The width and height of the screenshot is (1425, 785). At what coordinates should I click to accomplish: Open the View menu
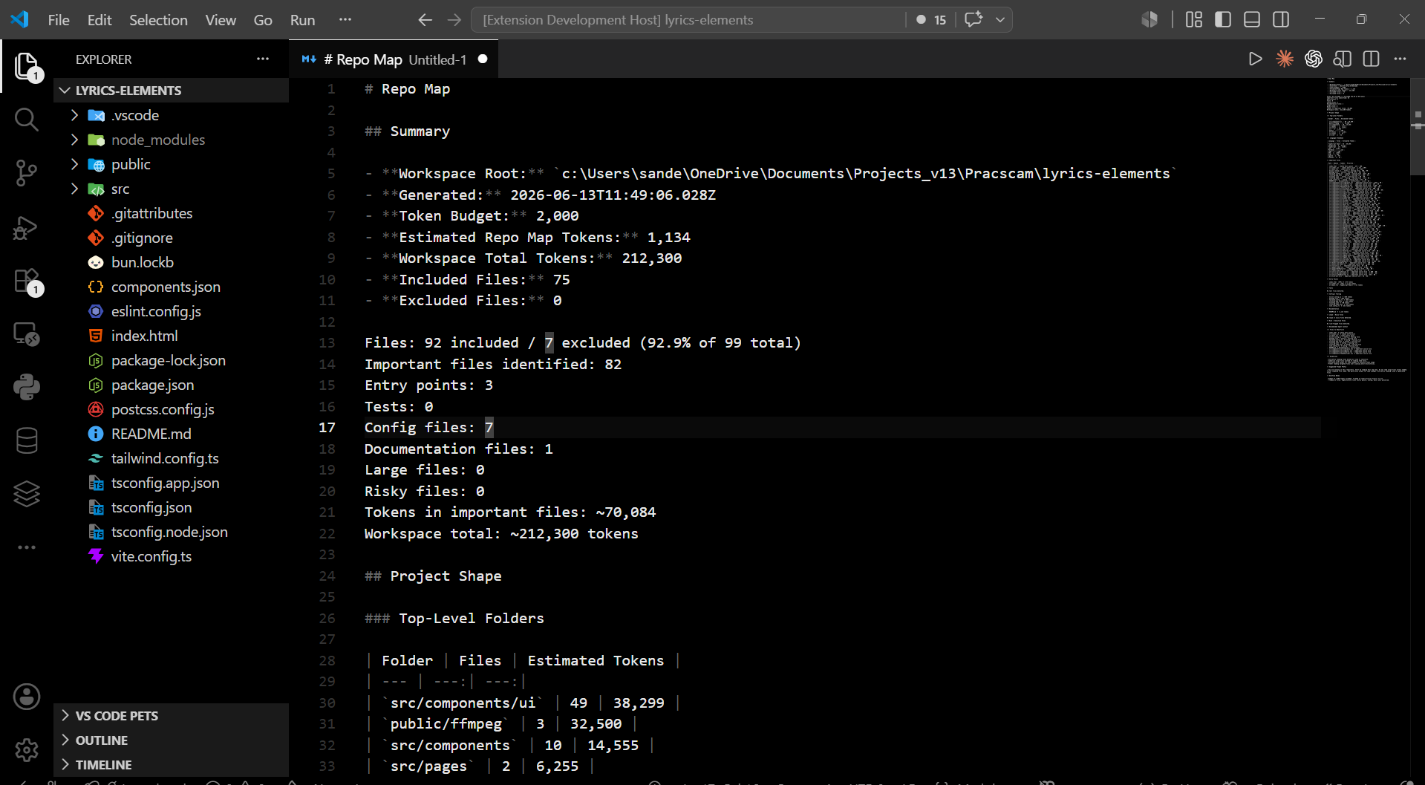click(221, 20)
